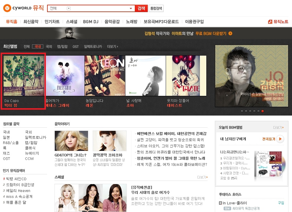
Task: Open the 음악공감 menu
Action: pyautogui.click(x=112, y=21)
